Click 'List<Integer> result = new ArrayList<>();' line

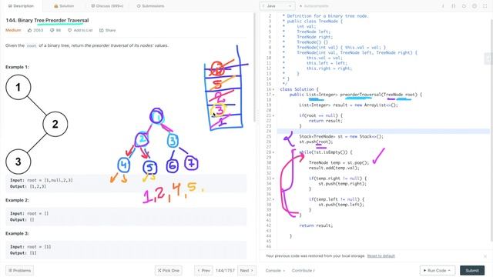(x=348, y=105)
